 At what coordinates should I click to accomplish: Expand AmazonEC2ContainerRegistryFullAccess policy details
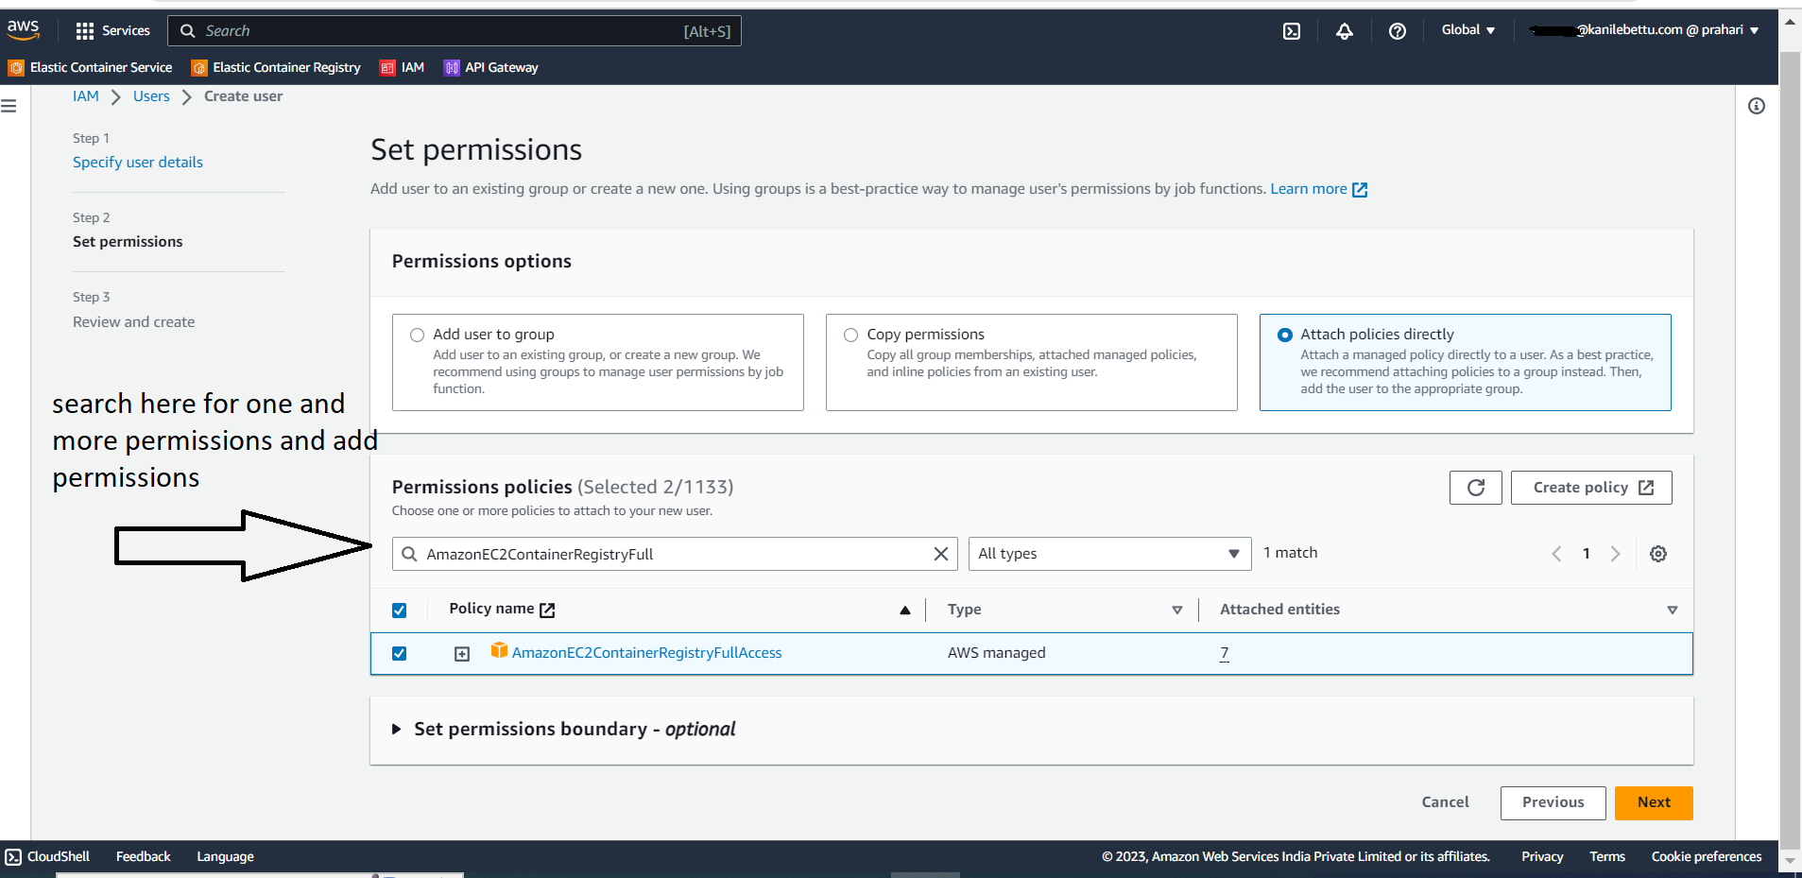pos(462,654)
